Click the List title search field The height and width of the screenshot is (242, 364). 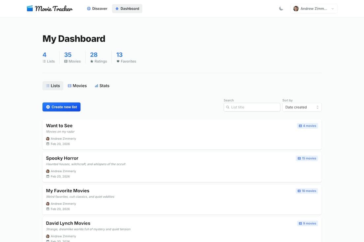(x=252, y=107)
